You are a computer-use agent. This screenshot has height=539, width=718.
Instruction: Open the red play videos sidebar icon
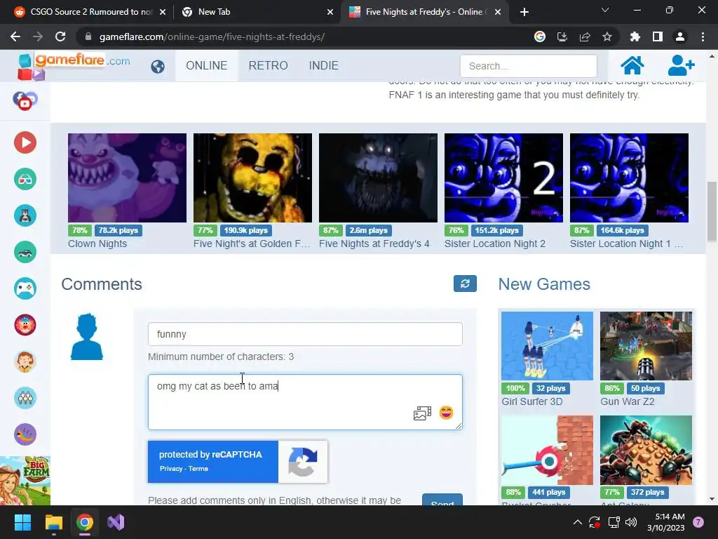[x=25, y=142]
